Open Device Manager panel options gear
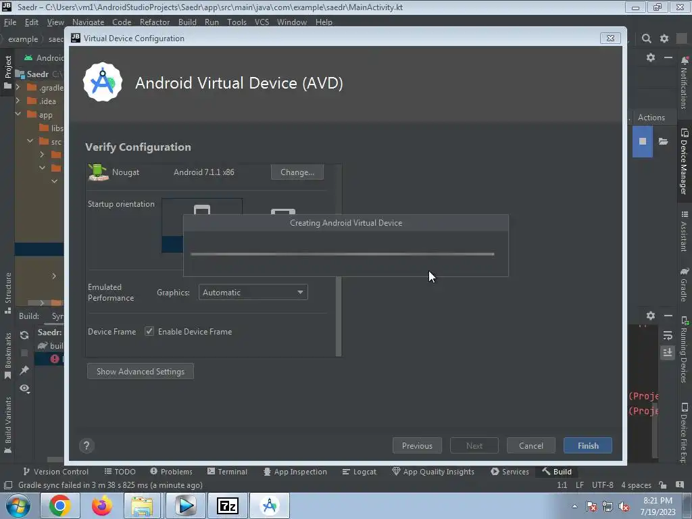The height and width of the screenshot is (519, 692). coord(651,57)
